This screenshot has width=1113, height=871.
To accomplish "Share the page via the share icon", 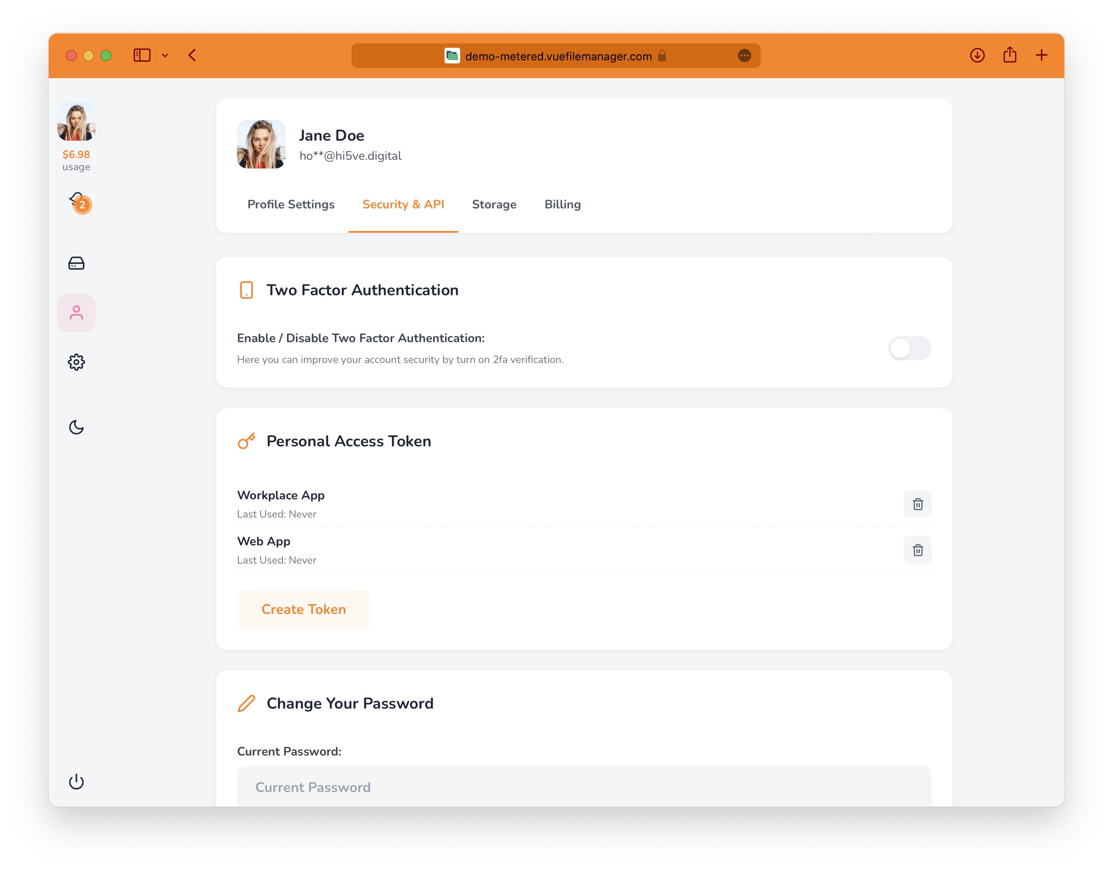I will point(1010,55).
